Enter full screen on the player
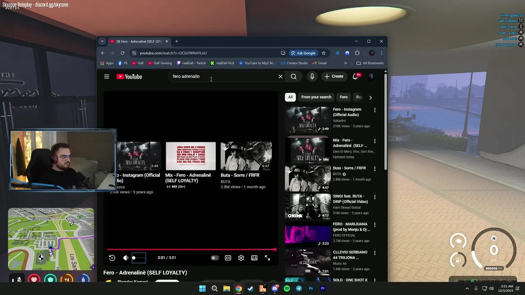 click(267, 258)
